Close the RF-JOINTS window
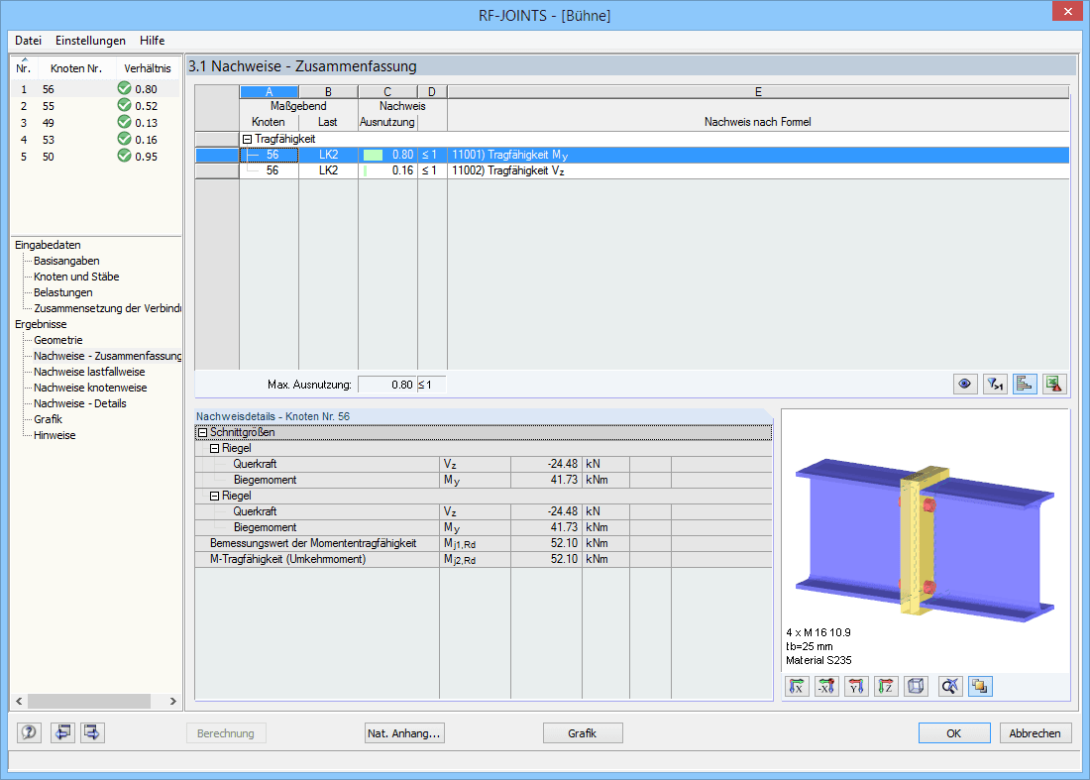The width and height of the screenshot is (1090, 780). tap(1068, 11)
